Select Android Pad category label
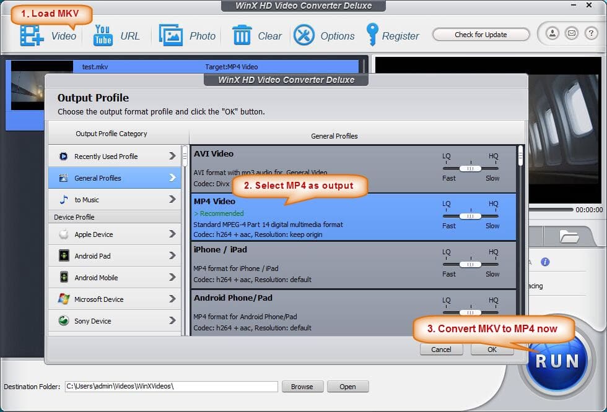607x412 pixels. pos(92,256)
